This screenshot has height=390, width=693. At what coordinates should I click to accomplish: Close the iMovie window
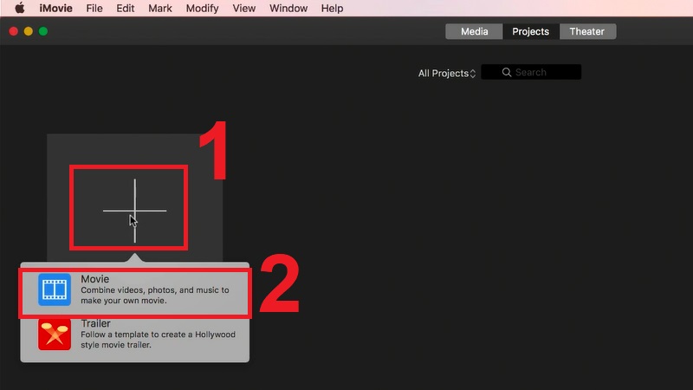14,31
